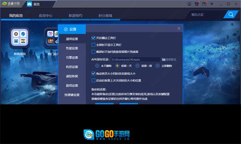Screen dimensions: 241x144
Task: Uncheck 开启侧边工具栏 checkbox
Action: [93, 38]
